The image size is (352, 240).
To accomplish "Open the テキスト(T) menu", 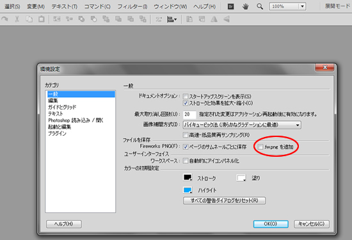I will [65, 6].
